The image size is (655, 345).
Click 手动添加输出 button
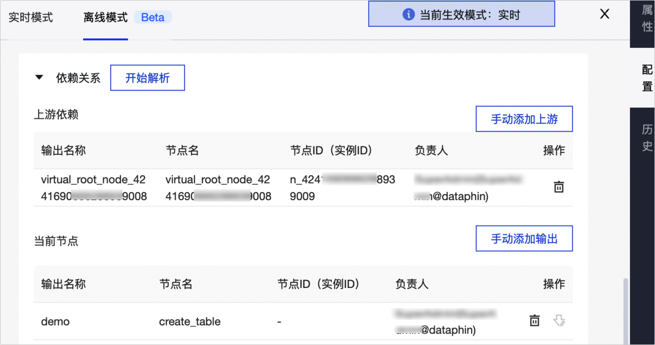524,238
